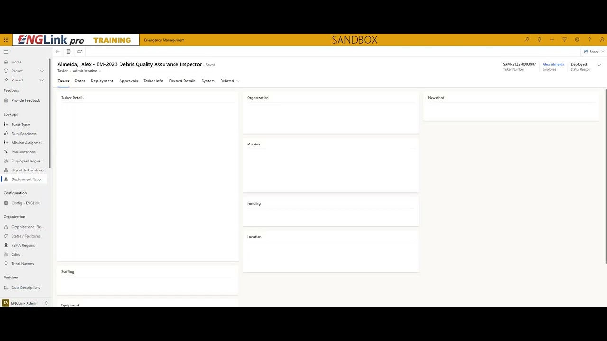The height and width of the screenshot is (341, 607).
Task: Open the assistant lightbulb icon
Action: coord(539,40)
